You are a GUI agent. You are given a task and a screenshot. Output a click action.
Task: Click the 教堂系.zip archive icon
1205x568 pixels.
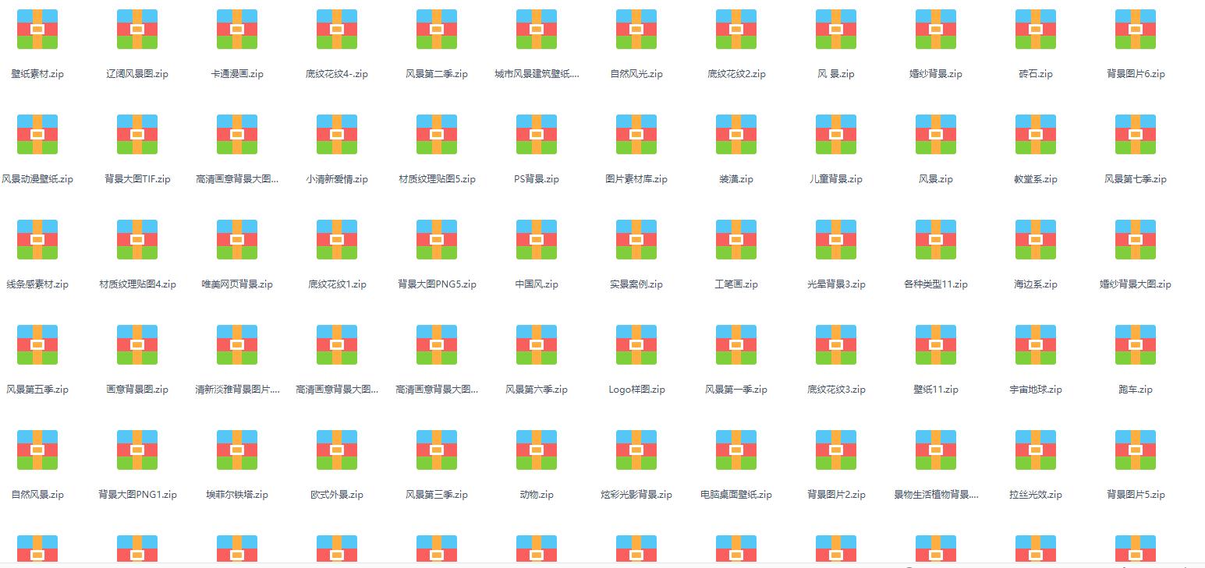click(x=1036, y=135)
